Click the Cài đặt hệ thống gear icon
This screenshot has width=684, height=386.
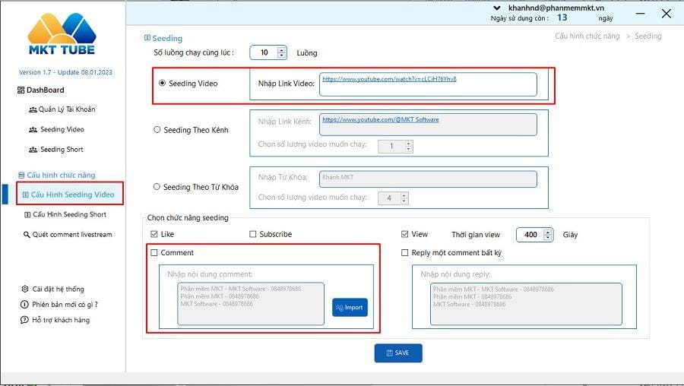coord(24,289)
